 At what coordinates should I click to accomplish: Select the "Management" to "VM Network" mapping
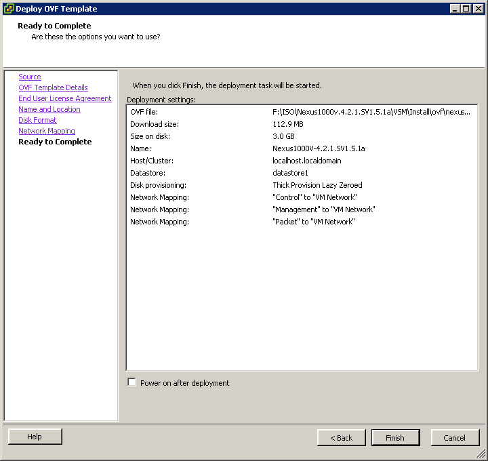pos(324,209)
